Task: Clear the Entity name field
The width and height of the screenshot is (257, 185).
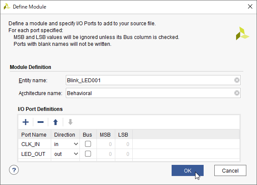Action: click(237, 80)
